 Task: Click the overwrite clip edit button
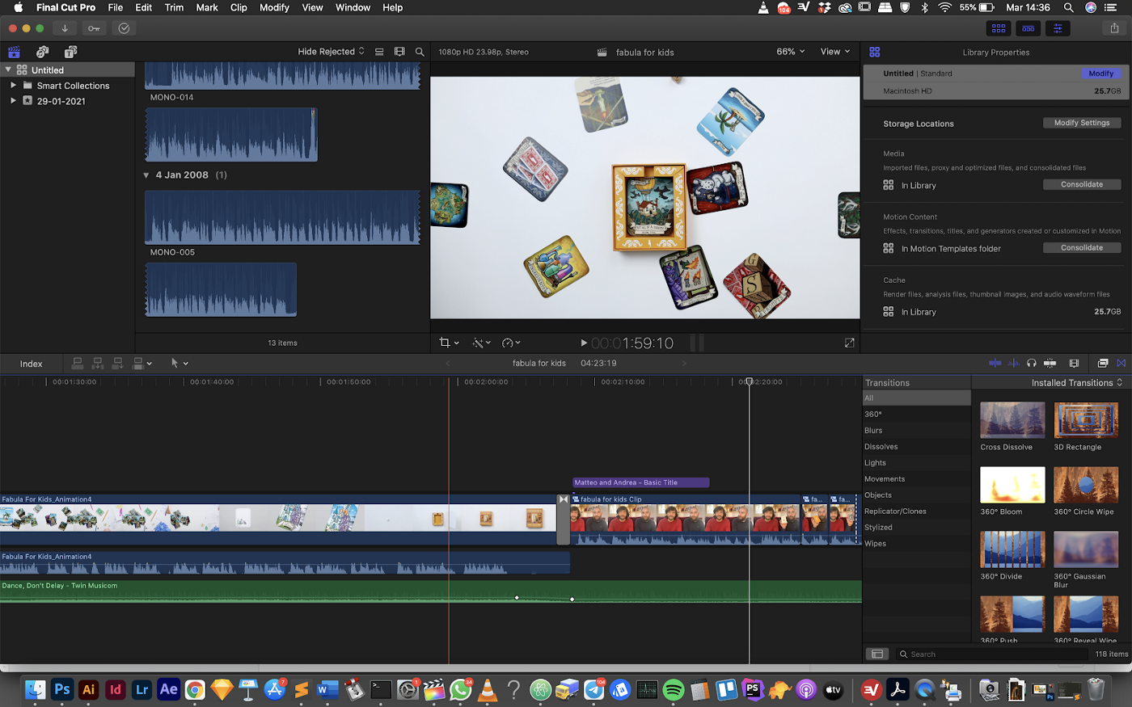pyautogui.click(x=138, y=364)
